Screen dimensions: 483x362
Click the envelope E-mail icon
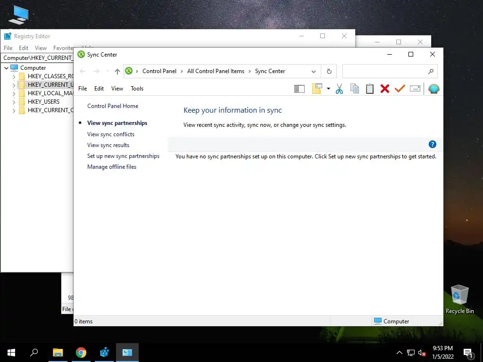415,89
